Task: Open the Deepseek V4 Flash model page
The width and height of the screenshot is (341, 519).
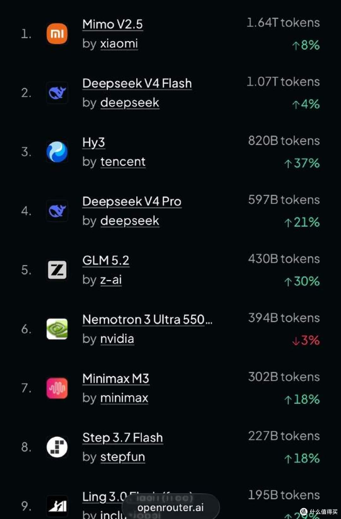Action: 137,83
